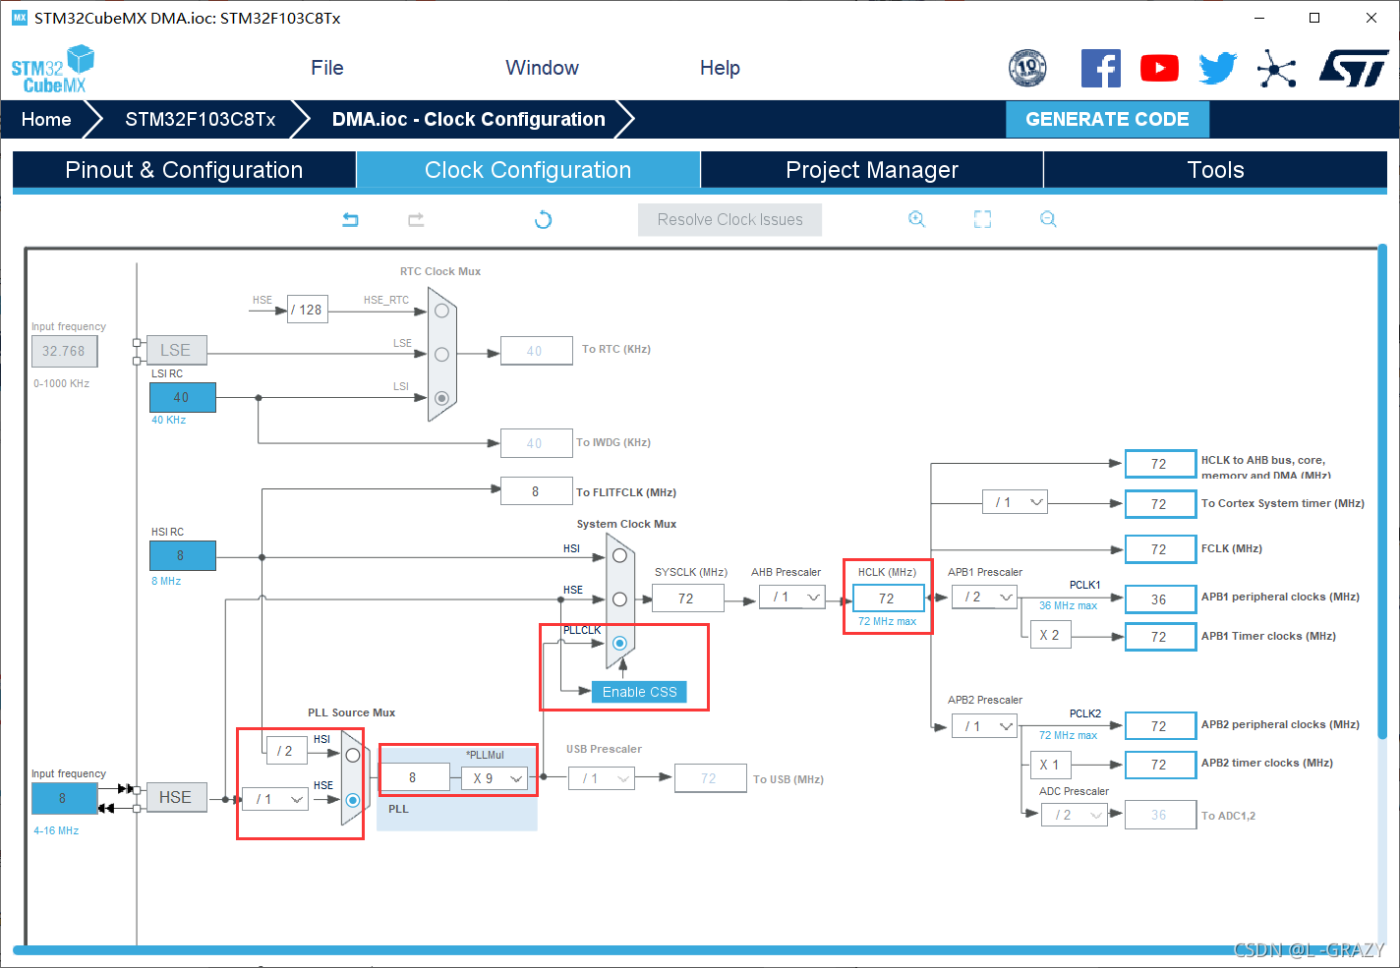Select PLLCLK as system clock source
Image resolution: width=1400 pixels, height=968 pixels.
[x=619, y=643]
